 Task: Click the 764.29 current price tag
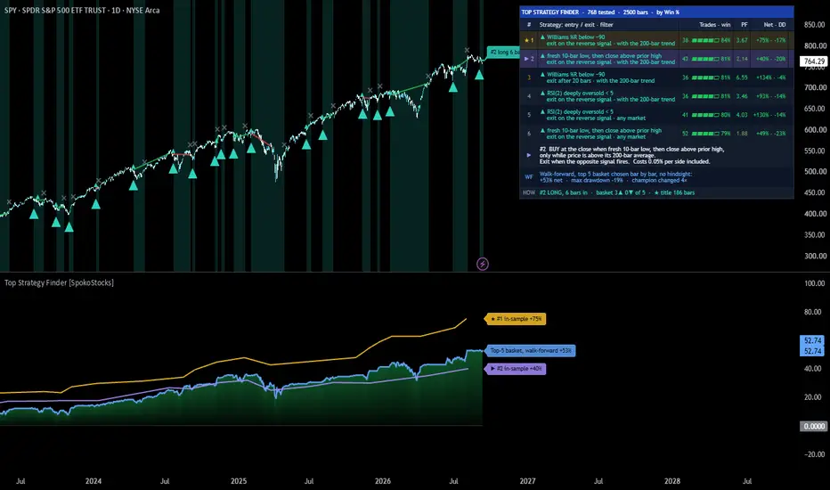[814, 61]
